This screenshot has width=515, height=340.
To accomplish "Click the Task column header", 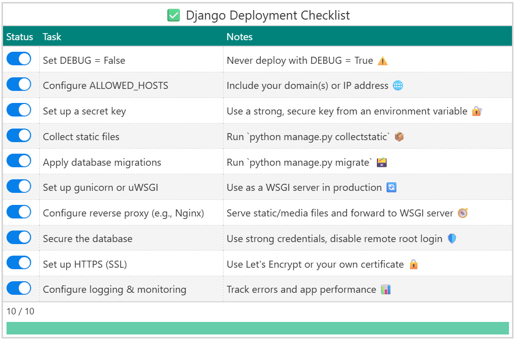I will (x=52, y=37).
